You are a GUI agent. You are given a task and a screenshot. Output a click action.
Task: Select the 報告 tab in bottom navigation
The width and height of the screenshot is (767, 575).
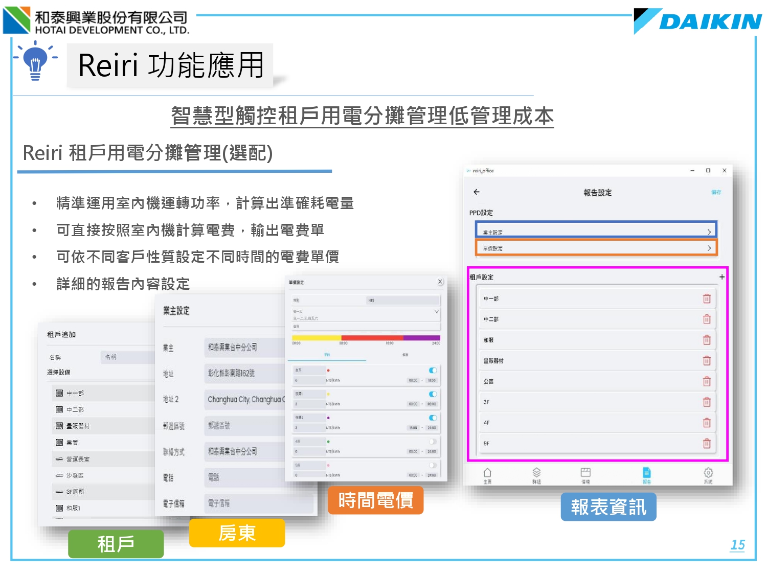click(646, 474)
